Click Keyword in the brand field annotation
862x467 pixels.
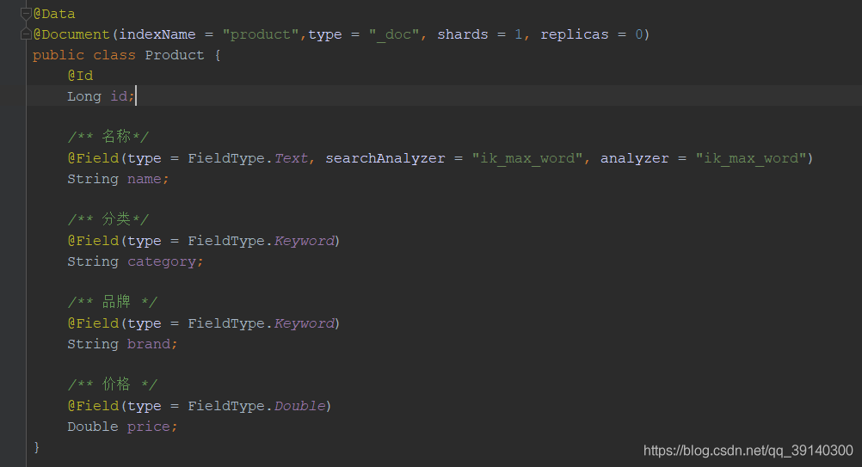[x=304, y=323]
